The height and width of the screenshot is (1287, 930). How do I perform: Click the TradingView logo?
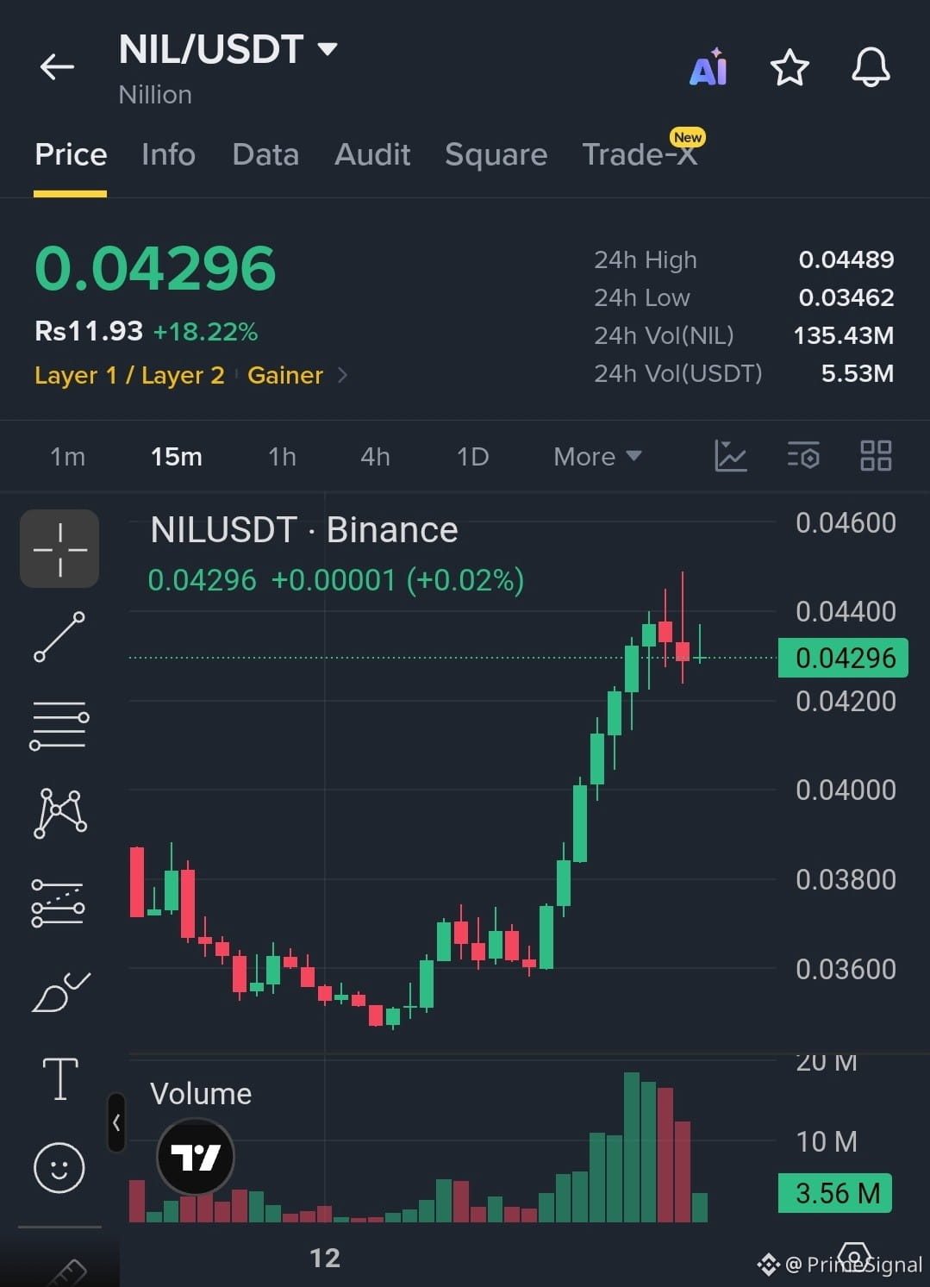pyautogui.click(x=196, y=1157)
